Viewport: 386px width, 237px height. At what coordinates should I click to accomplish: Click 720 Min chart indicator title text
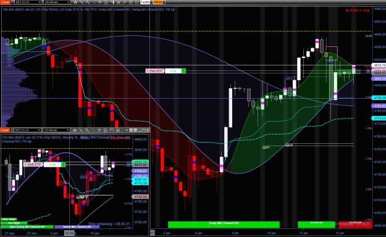pyautogui.click(x=65, y=139)
